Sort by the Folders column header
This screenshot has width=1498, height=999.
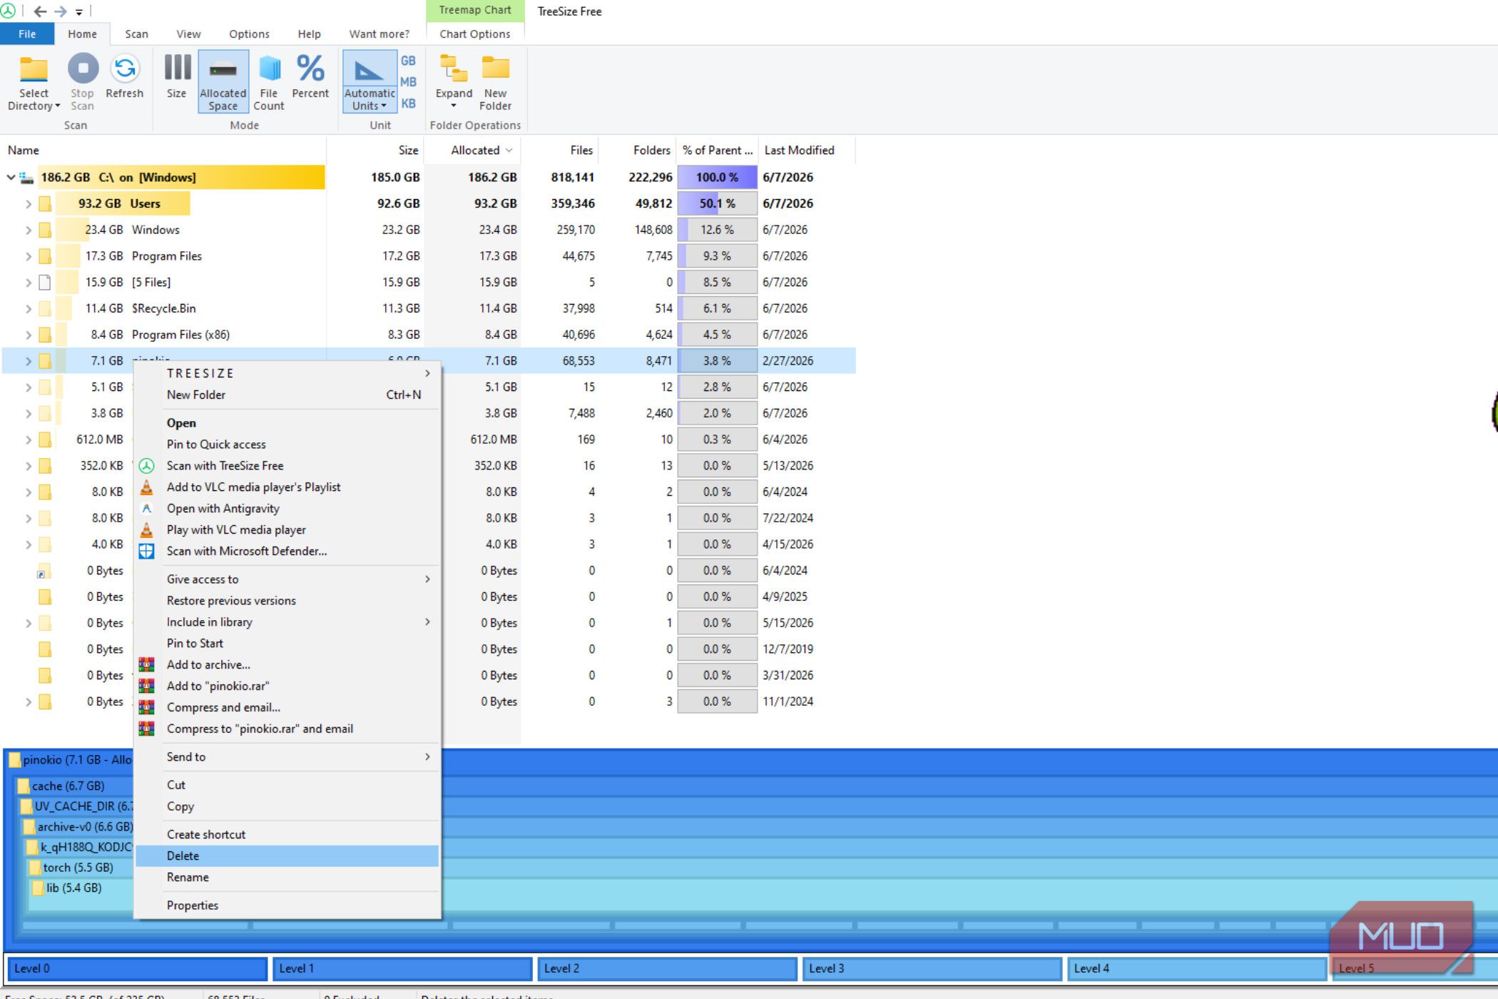pyautogui.click(x=637, y=150)
